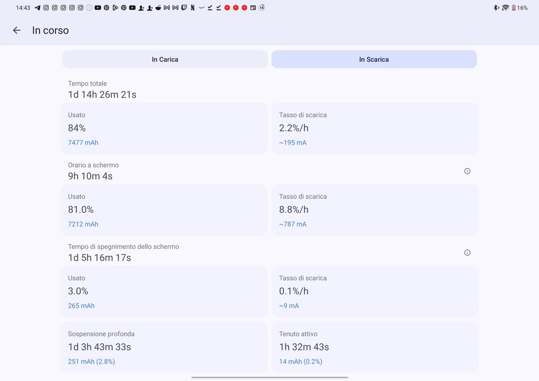This screenshot has width=539, height=381.
Task: Tap the battery icon showing 16%
Action: (514, 8)
